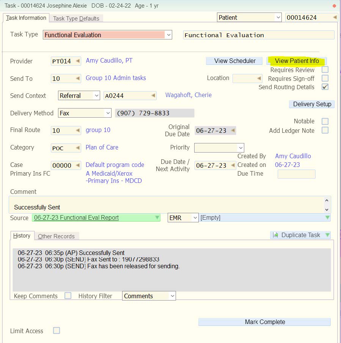
Task: Uncheck Send Routing Details checkbox
Action: (325, 87)
